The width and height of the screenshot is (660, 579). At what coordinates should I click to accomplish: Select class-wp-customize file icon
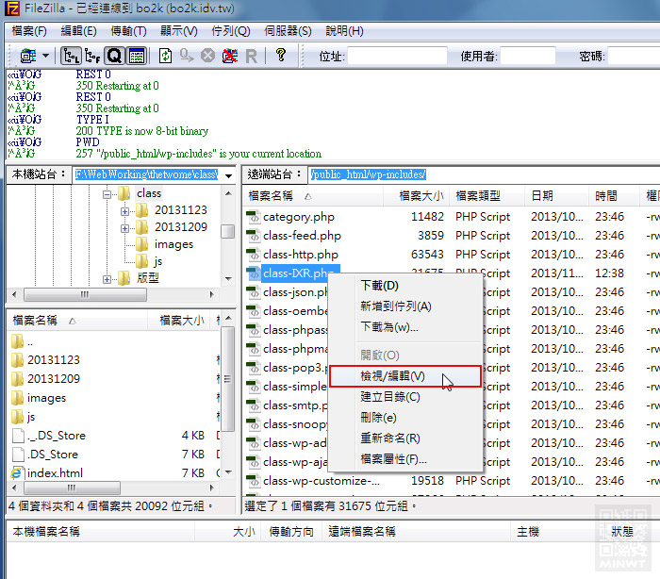(x=253, y=481)
